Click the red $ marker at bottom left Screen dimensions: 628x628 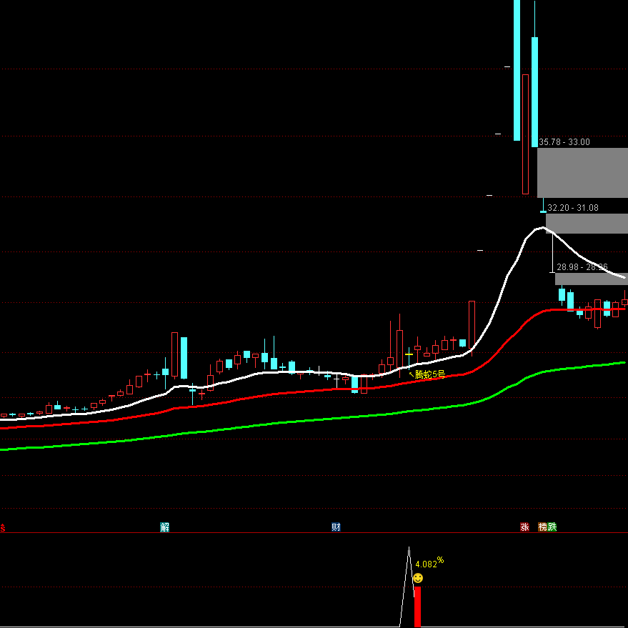(x=3, y=527)
